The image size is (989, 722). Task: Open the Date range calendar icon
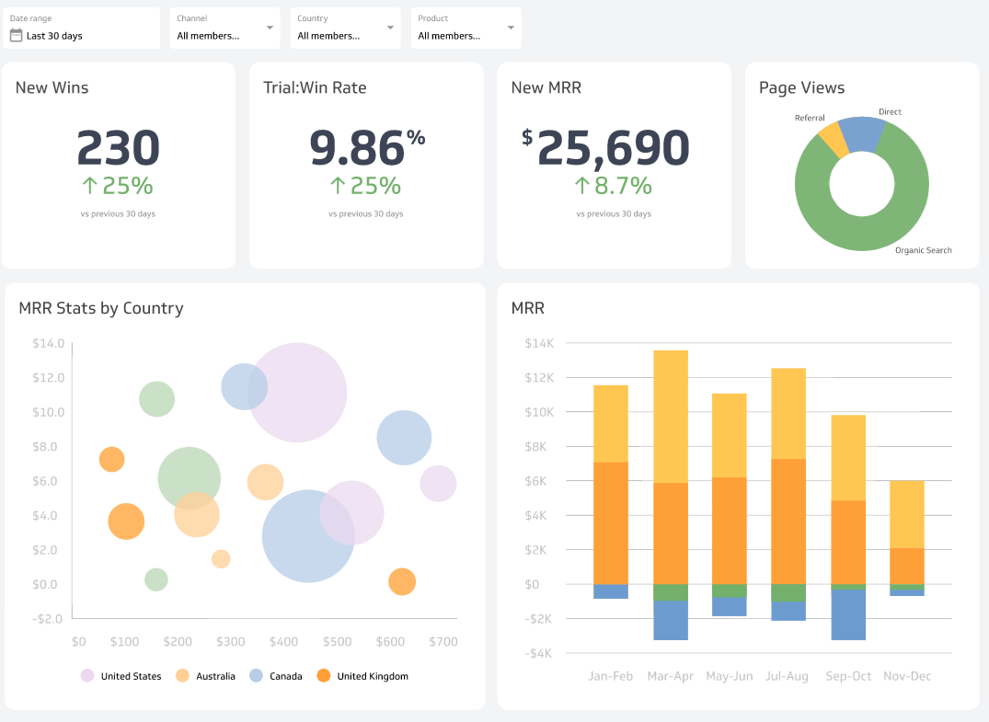(16, 35)
